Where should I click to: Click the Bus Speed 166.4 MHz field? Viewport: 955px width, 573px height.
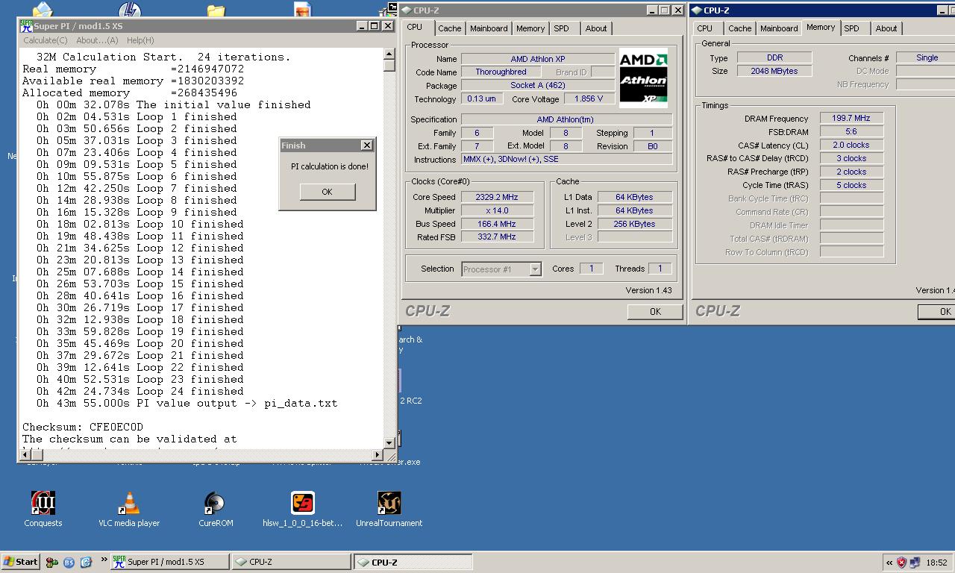pos(496,224)
